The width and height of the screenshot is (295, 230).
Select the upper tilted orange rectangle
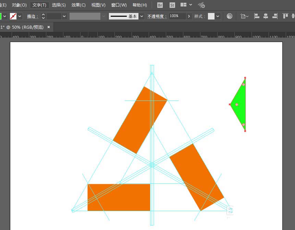(x=140, y=120)
